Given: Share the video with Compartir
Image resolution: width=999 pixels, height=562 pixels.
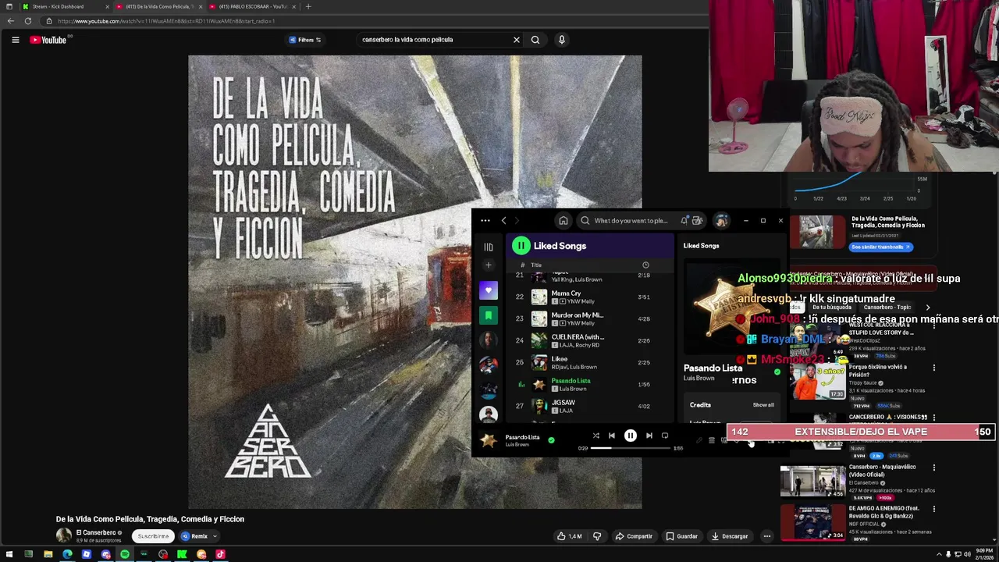Looking at the screenshot, I should click(x=634, y=536).
